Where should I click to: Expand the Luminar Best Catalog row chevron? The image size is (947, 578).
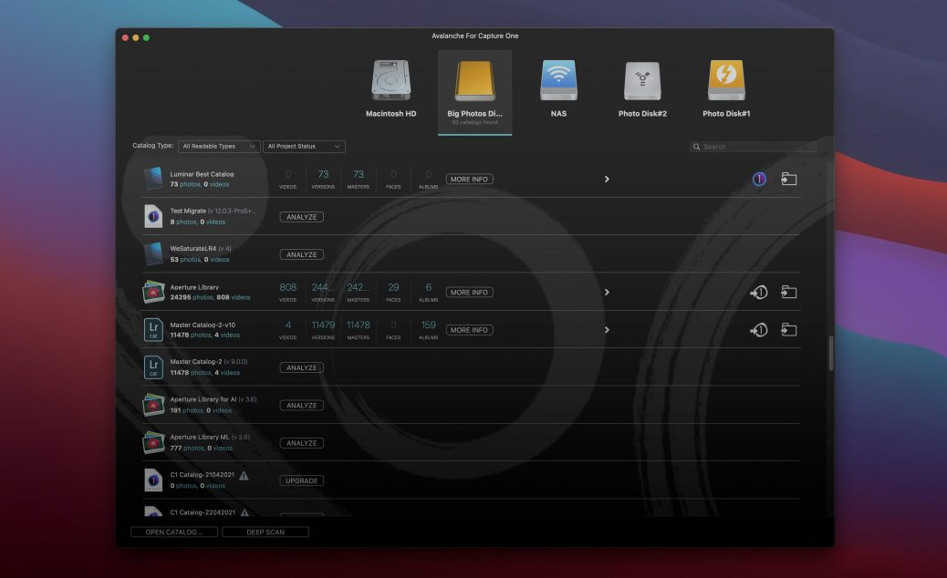click(607, 180)
